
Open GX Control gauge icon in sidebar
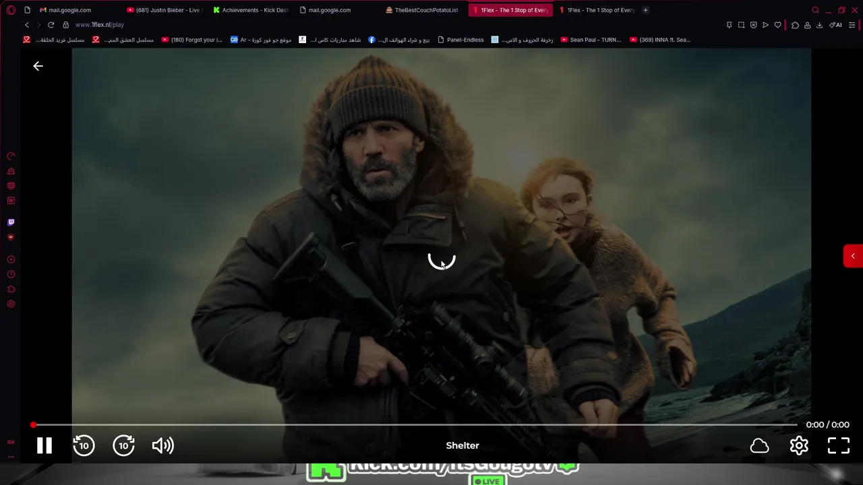tap(11, 156)
